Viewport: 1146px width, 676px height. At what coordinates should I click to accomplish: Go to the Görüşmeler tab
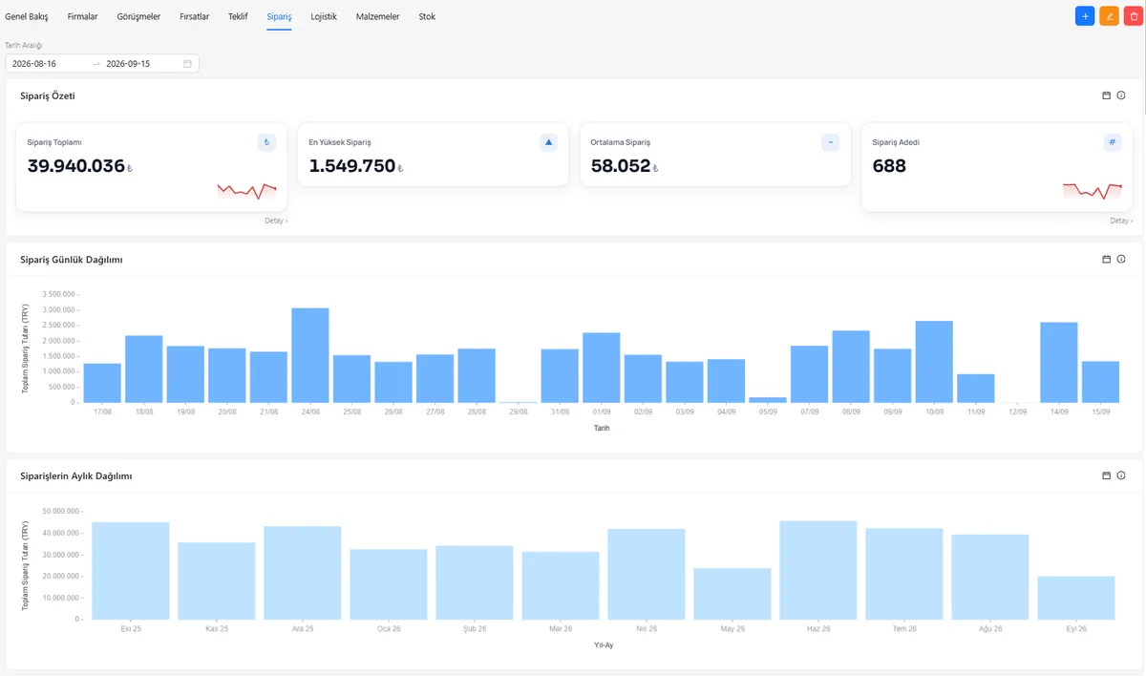point(138,17)
